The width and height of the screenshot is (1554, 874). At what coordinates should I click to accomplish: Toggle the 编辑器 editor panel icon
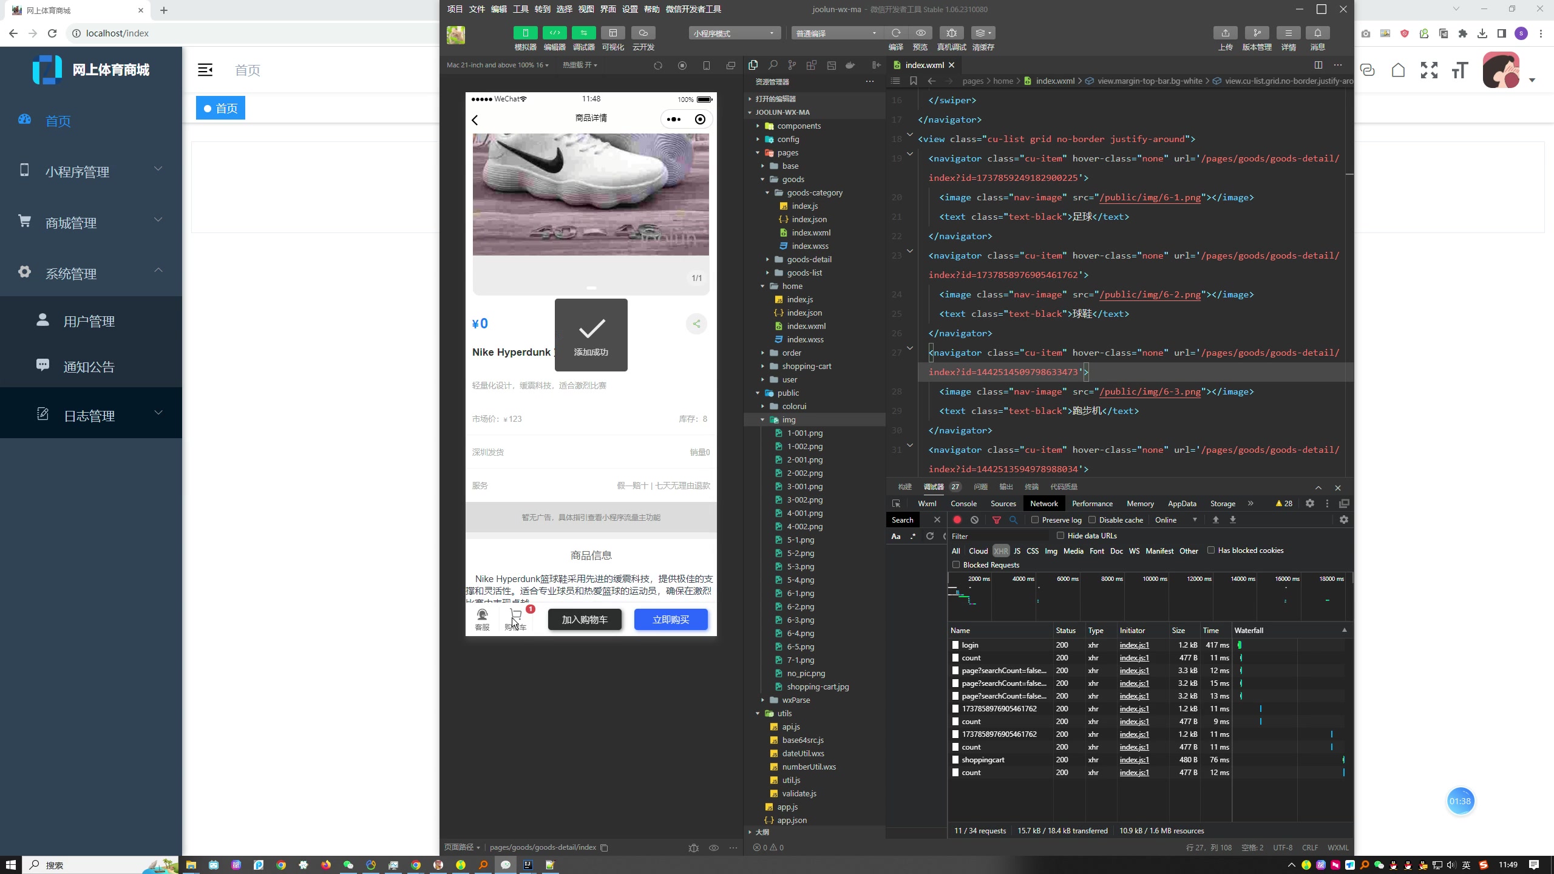click(x=554, y=33)
